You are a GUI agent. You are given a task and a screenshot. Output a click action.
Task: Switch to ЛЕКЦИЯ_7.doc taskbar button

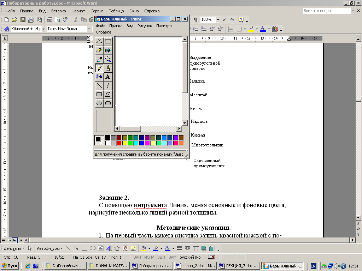[x=239, y=266]
